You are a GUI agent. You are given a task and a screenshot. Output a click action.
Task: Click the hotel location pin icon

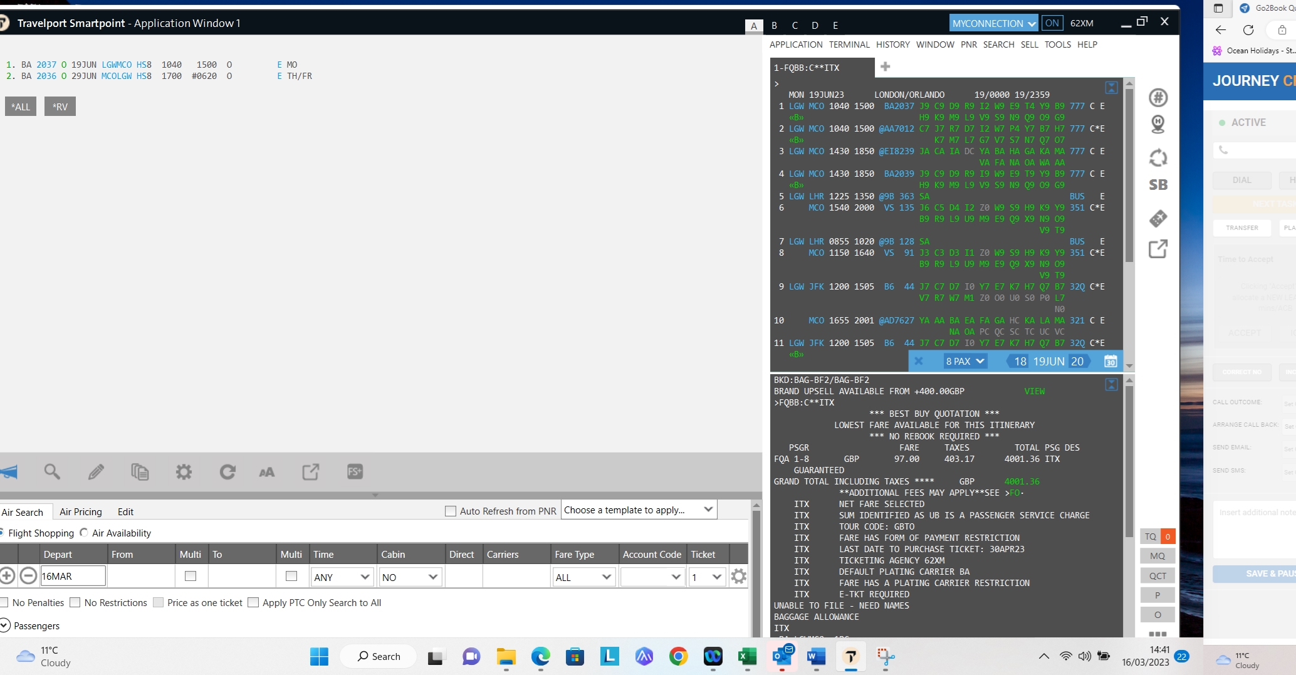(x=1158, y=125)
